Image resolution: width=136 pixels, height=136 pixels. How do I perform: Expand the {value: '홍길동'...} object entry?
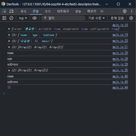pyautogui.click(x=9, y=29)
